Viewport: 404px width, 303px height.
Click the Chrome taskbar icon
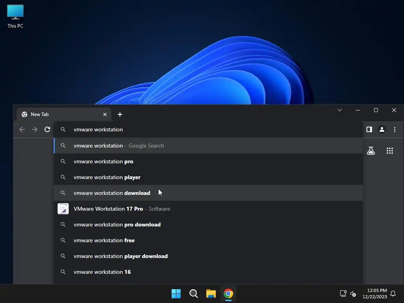pos(228,294)
